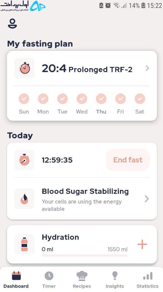Toggle the Saturday fasting day check
163x292 pixels.
pyautogui.click(x=140, y=99)
